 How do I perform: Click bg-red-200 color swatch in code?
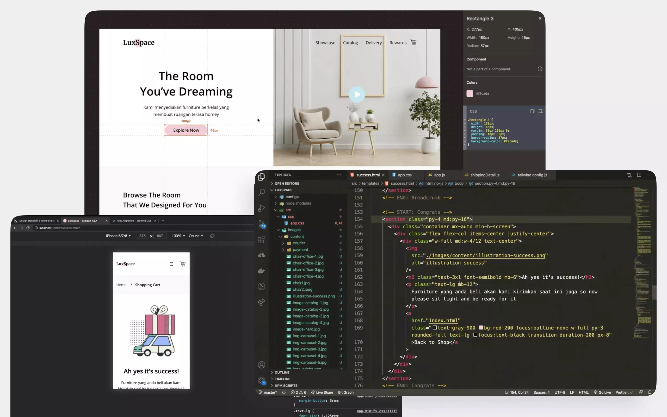pyautogui.click(x=481, y=328)
